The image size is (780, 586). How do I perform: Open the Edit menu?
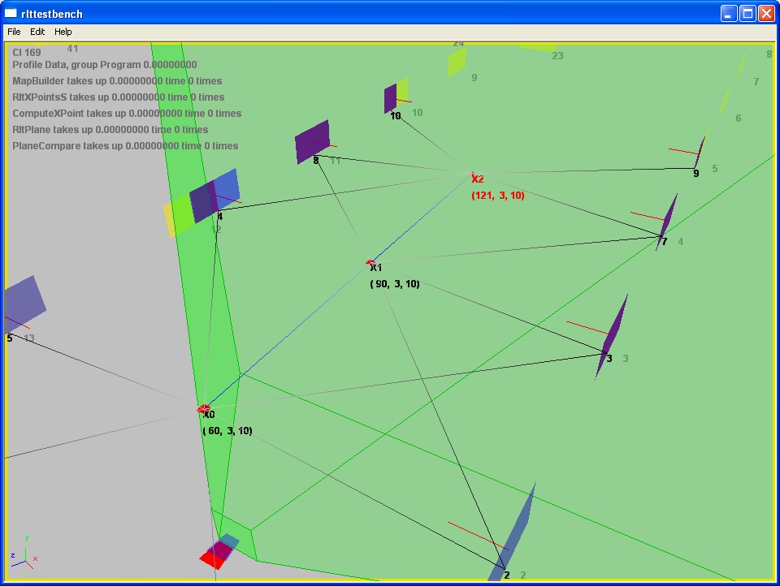[x=37, y=32]
